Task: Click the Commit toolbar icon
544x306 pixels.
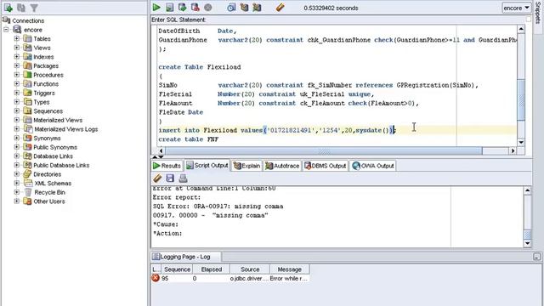Action: pos(182,8)
